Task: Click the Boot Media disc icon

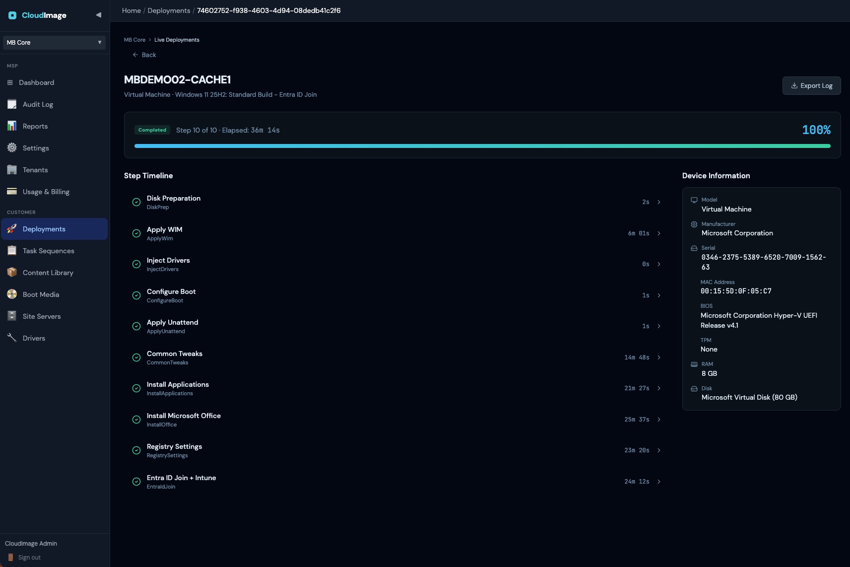Action: pyautogui.click(x=12, y=294)
